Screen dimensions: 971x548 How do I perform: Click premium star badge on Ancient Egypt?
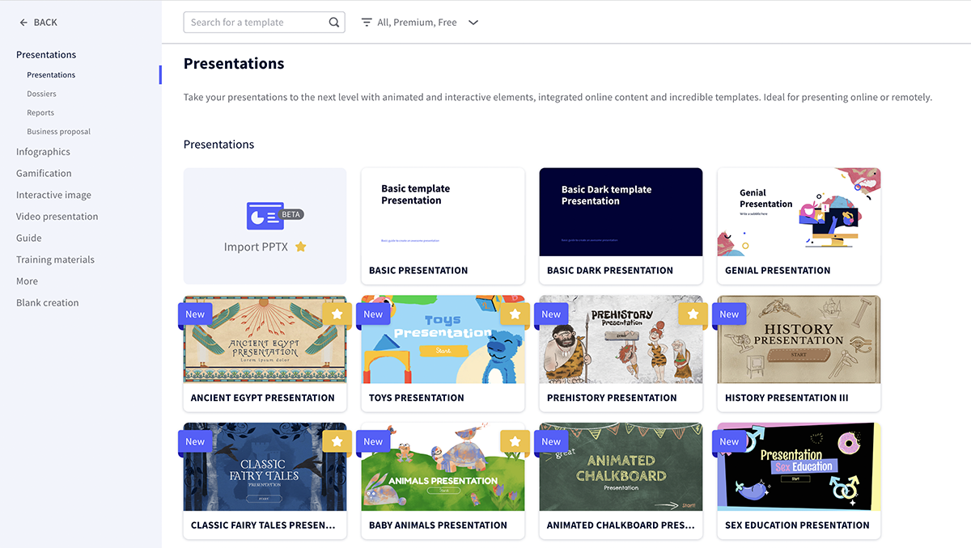337,314
